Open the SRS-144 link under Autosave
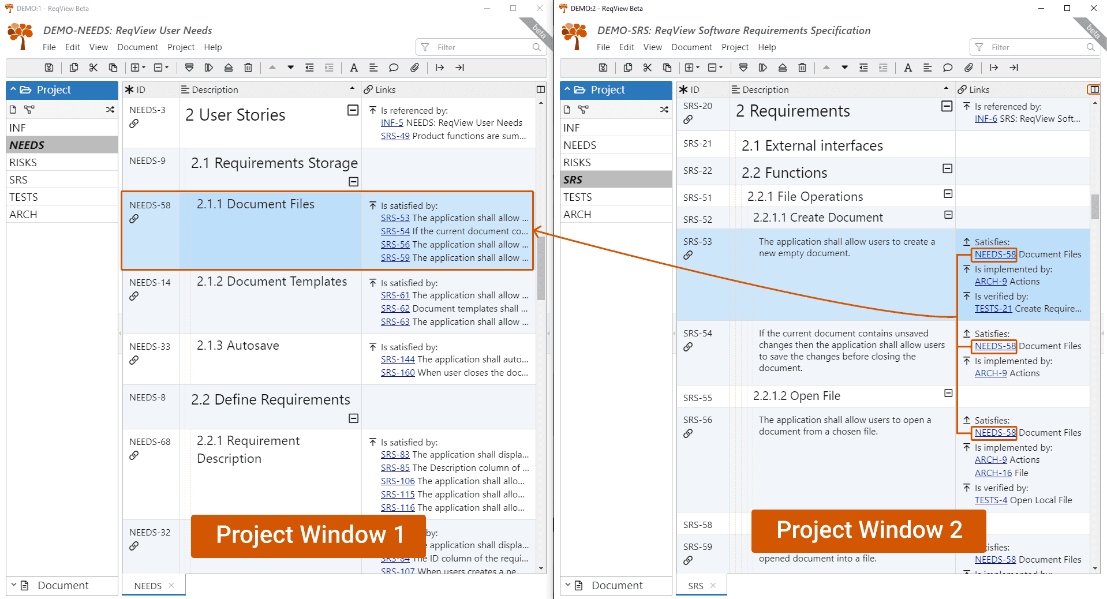The width and height of the screenshot is (1107, 599). click(x=398, y=360)
